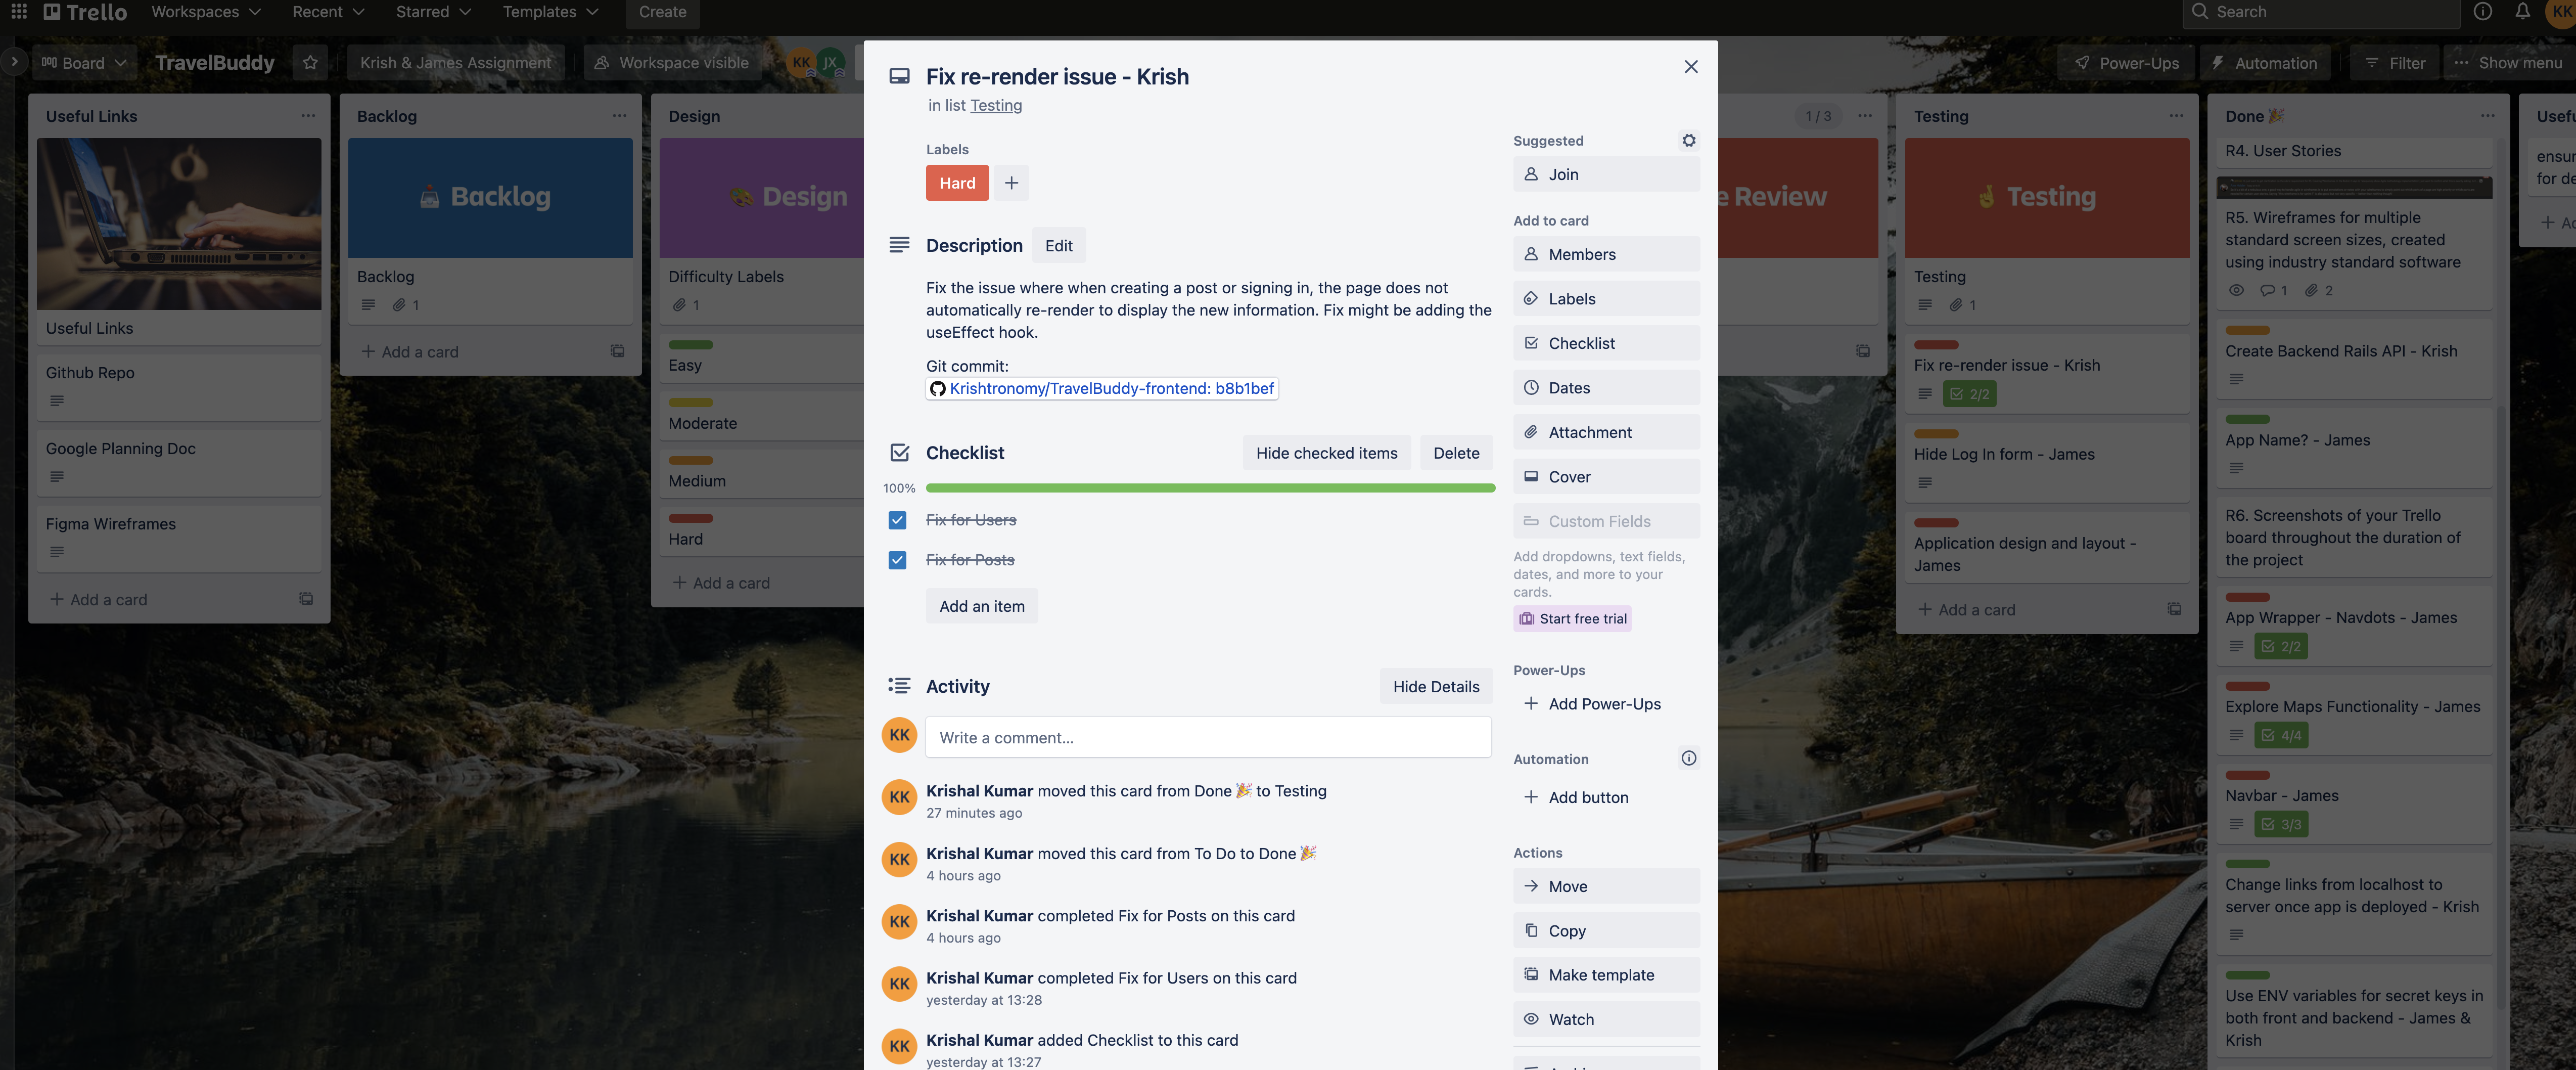The width and height of the screenshot is (2576, 1070).
Task: Click the plus icon to add label
Action: point(1011,183)
